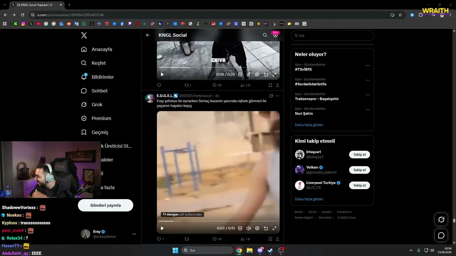Search within the KNGL Social community
The image size is (456, 256).
point(265,35)
